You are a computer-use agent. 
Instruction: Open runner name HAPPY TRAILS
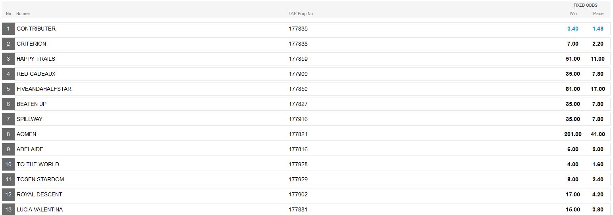36,59
